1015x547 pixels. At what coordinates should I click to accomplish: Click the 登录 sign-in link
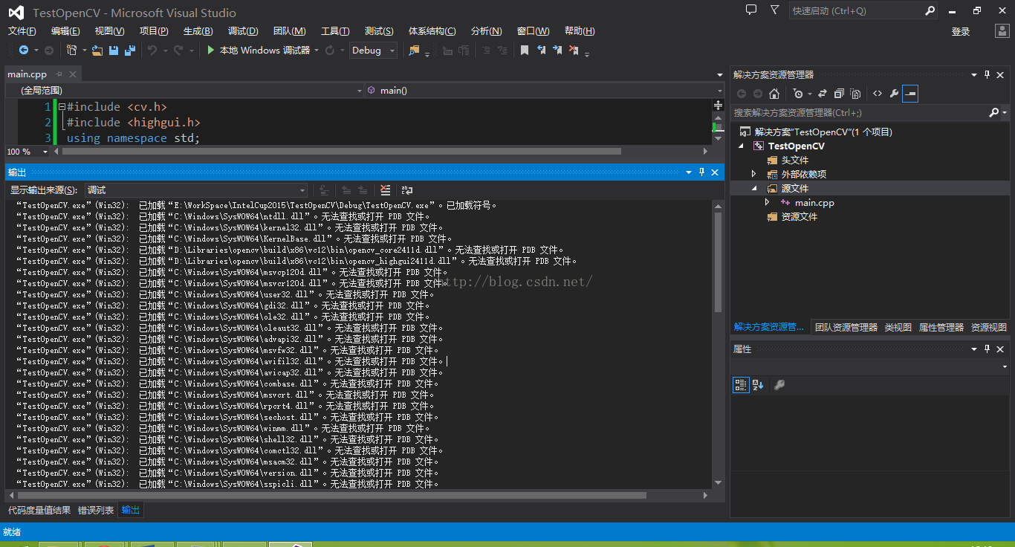[x=961, y=31]
